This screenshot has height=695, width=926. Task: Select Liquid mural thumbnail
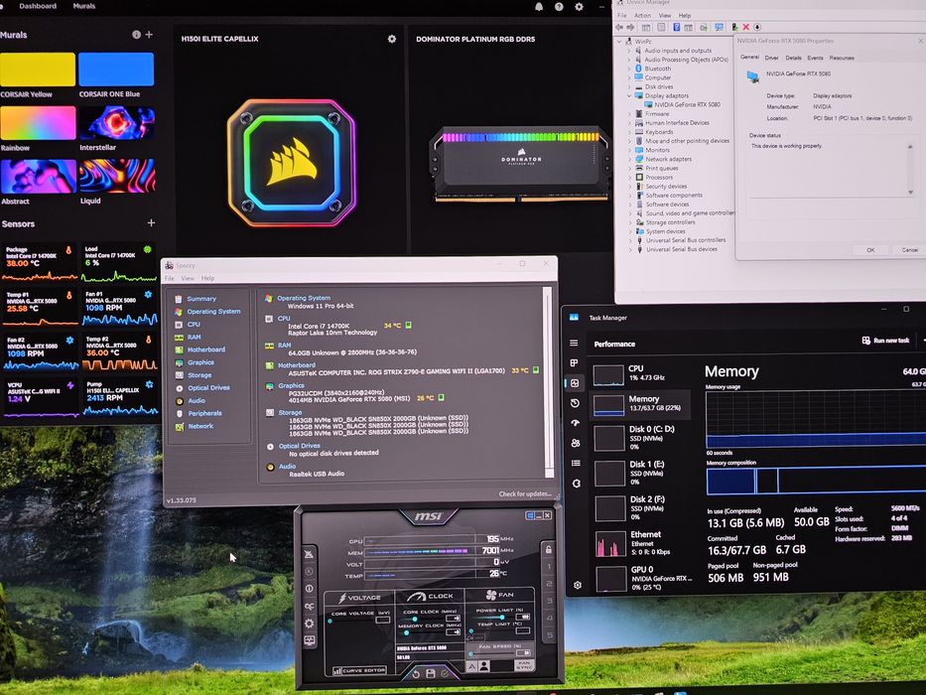point(117,176)
